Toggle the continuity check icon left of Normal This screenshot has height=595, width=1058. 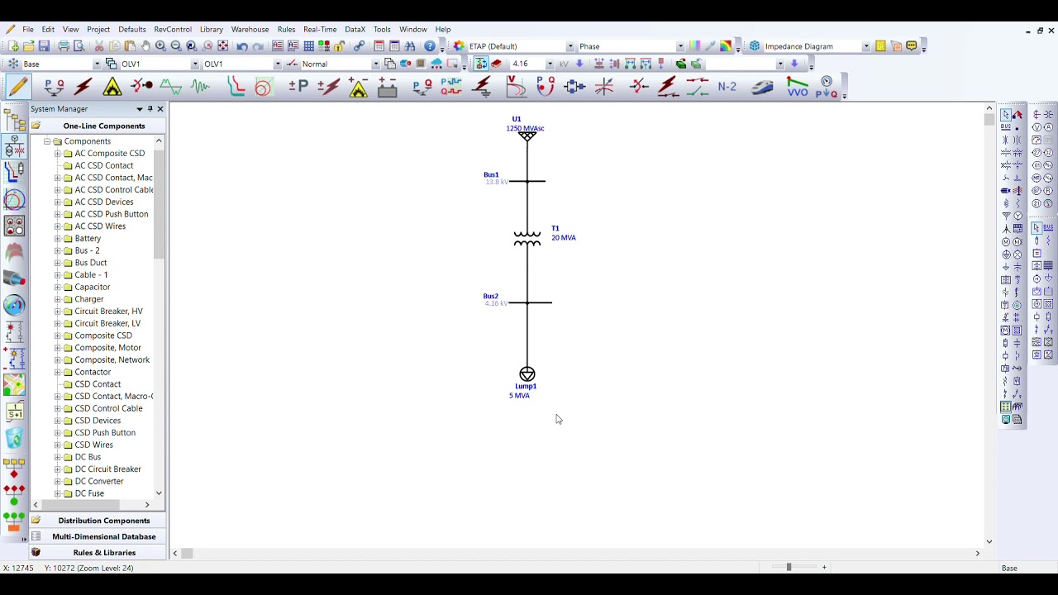(293, 64)
